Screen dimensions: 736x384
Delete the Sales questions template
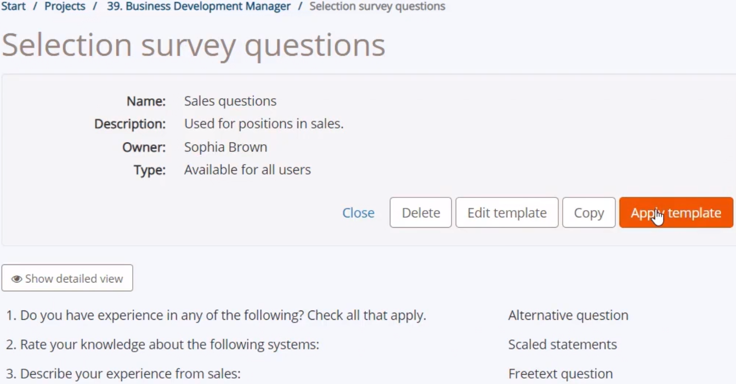point(421,213)
